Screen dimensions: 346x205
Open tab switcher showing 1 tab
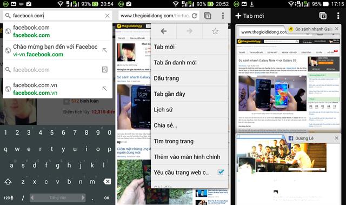tap(208, 16)
